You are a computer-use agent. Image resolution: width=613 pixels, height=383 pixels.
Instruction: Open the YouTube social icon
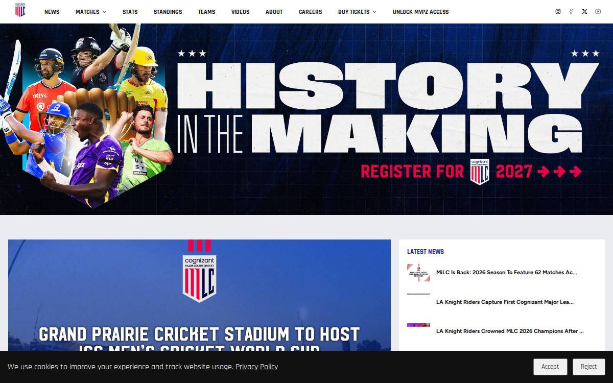[x=598, y=12]
